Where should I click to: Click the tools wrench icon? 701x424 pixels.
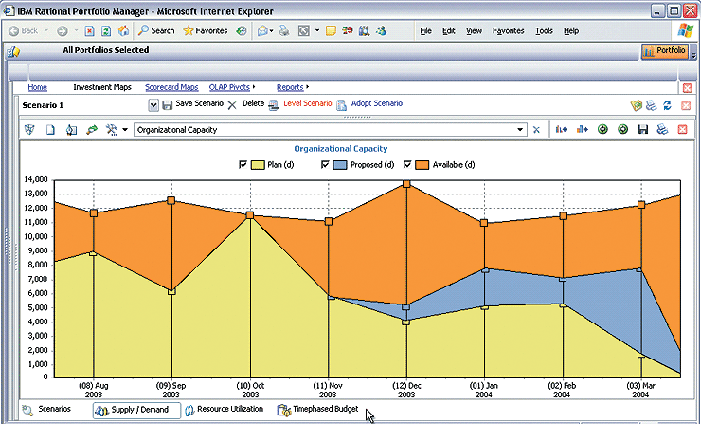pos(112,130)
